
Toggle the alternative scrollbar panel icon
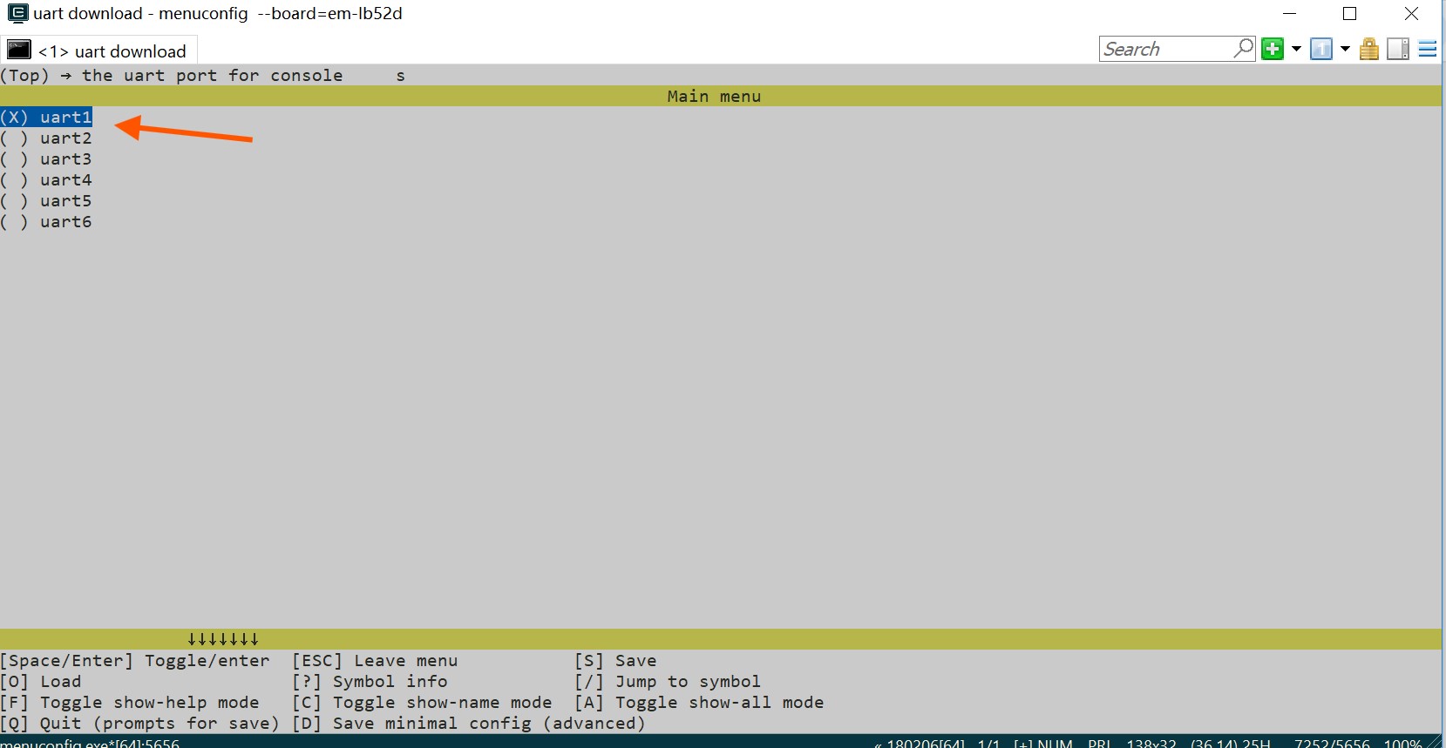point(1398,49)
